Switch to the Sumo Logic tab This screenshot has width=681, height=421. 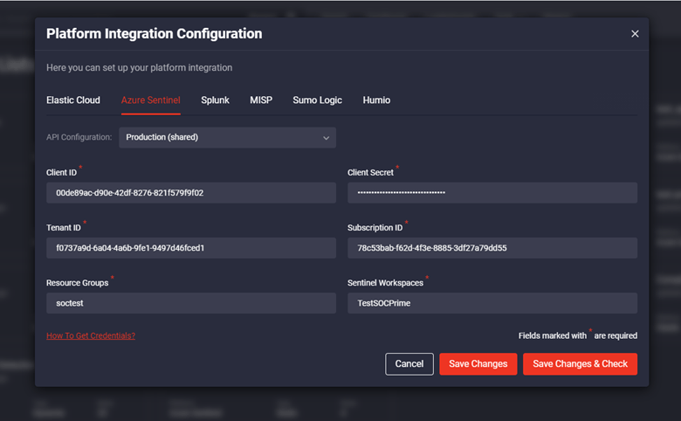317,100
